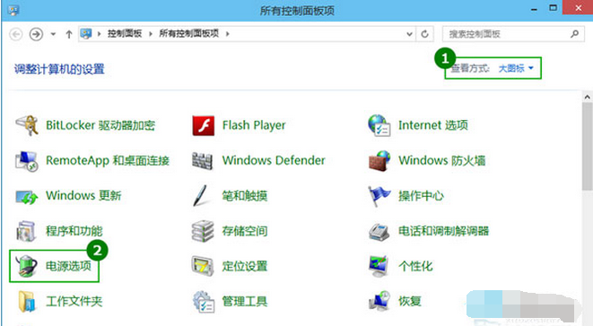Open the Internet 选项 link
Image resolution: width=593 pixels, height=326 pixels.
(433, 125)
